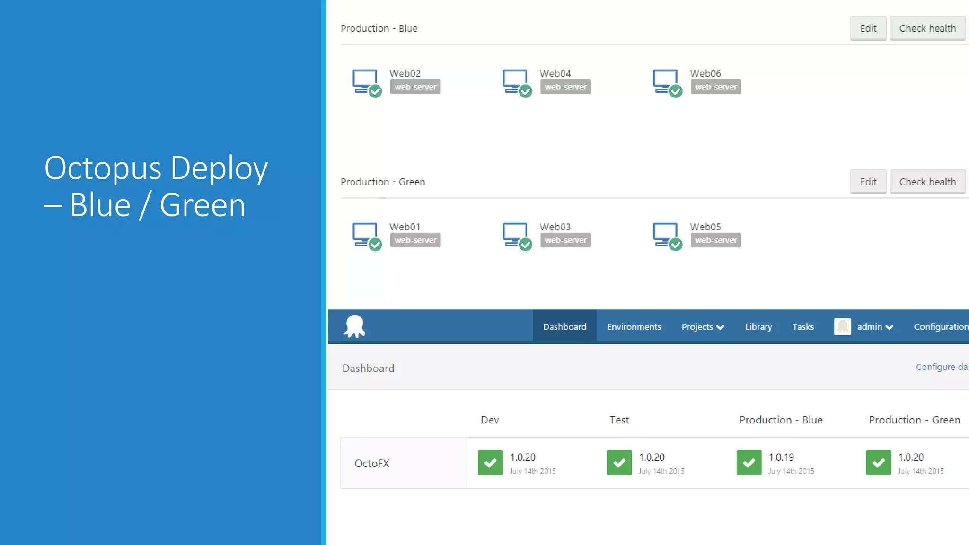The image size is (969, 545).
Task: Open release 1.0.20 in Test column
Action: pos(652,457)
